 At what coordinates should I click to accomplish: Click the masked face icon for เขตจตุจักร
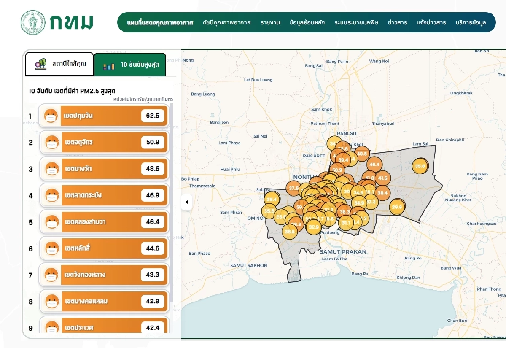pyautogui.click(x=51, y=142)
